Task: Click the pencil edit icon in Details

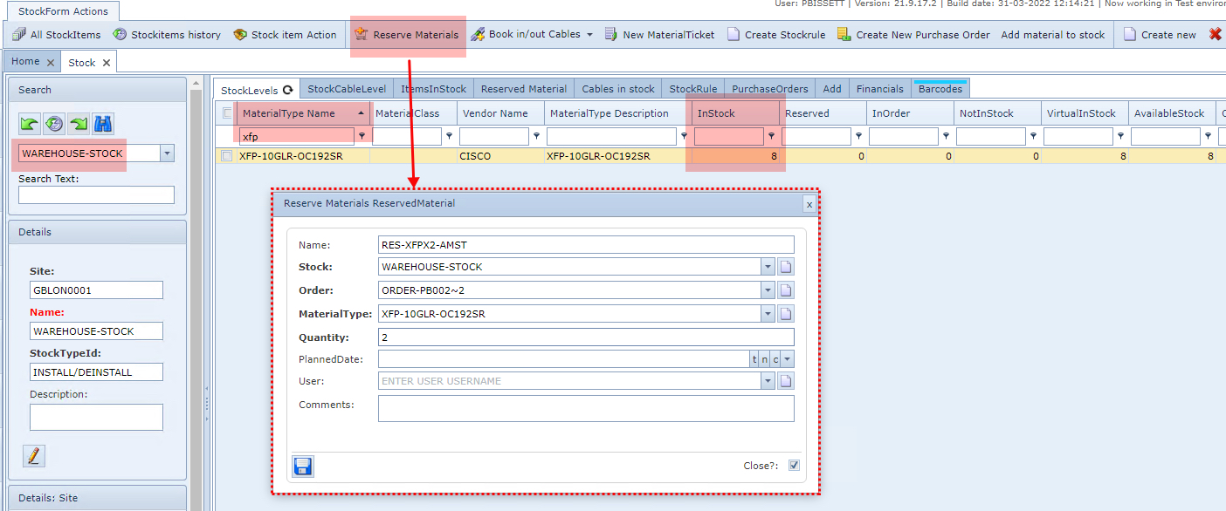Action: click(x=33, y=455)
